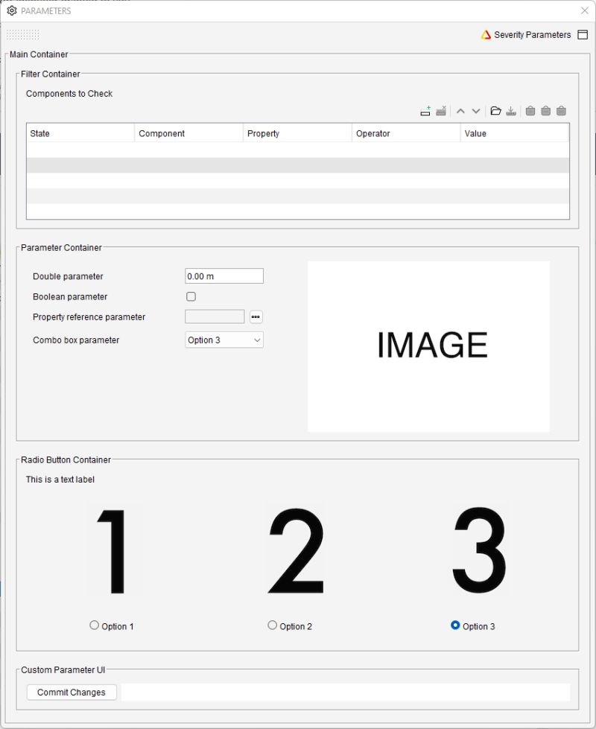Toggle the Boolean parameter checkbox
Screen dimensions: 596x729
point(191,296)
